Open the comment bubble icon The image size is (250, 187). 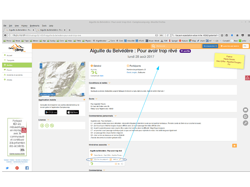pyautogui.click(x=246, y=110)
